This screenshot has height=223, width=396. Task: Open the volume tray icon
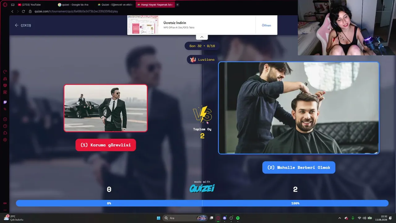click(x=364, y=218)
